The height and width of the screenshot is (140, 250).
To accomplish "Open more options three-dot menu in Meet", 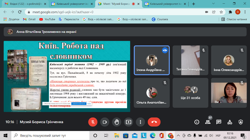I will pyautogui.click(x=140, y=122).
